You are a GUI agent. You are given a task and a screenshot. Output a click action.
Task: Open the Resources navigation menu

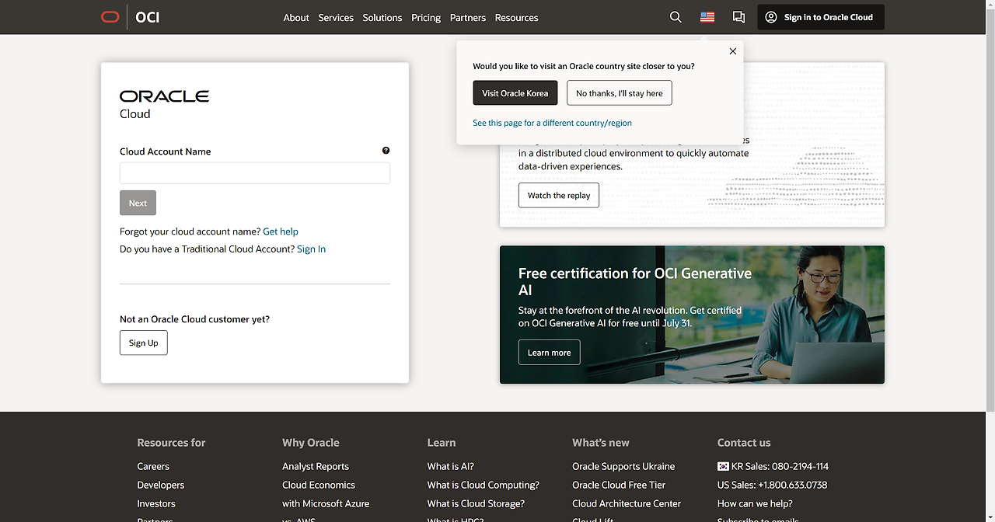(x=516, y=17)
